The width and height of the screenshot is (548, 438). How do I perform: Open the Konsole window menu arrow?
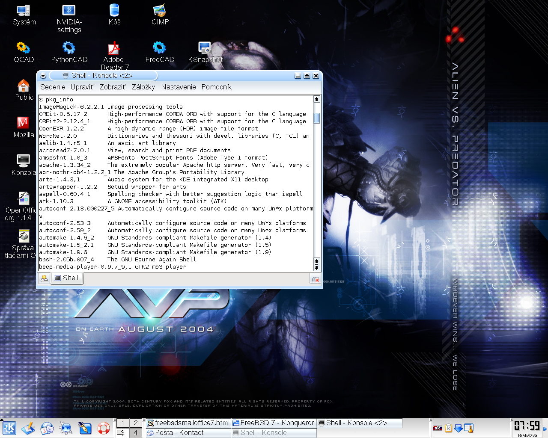pyautogui.click(x=43, y=76)
